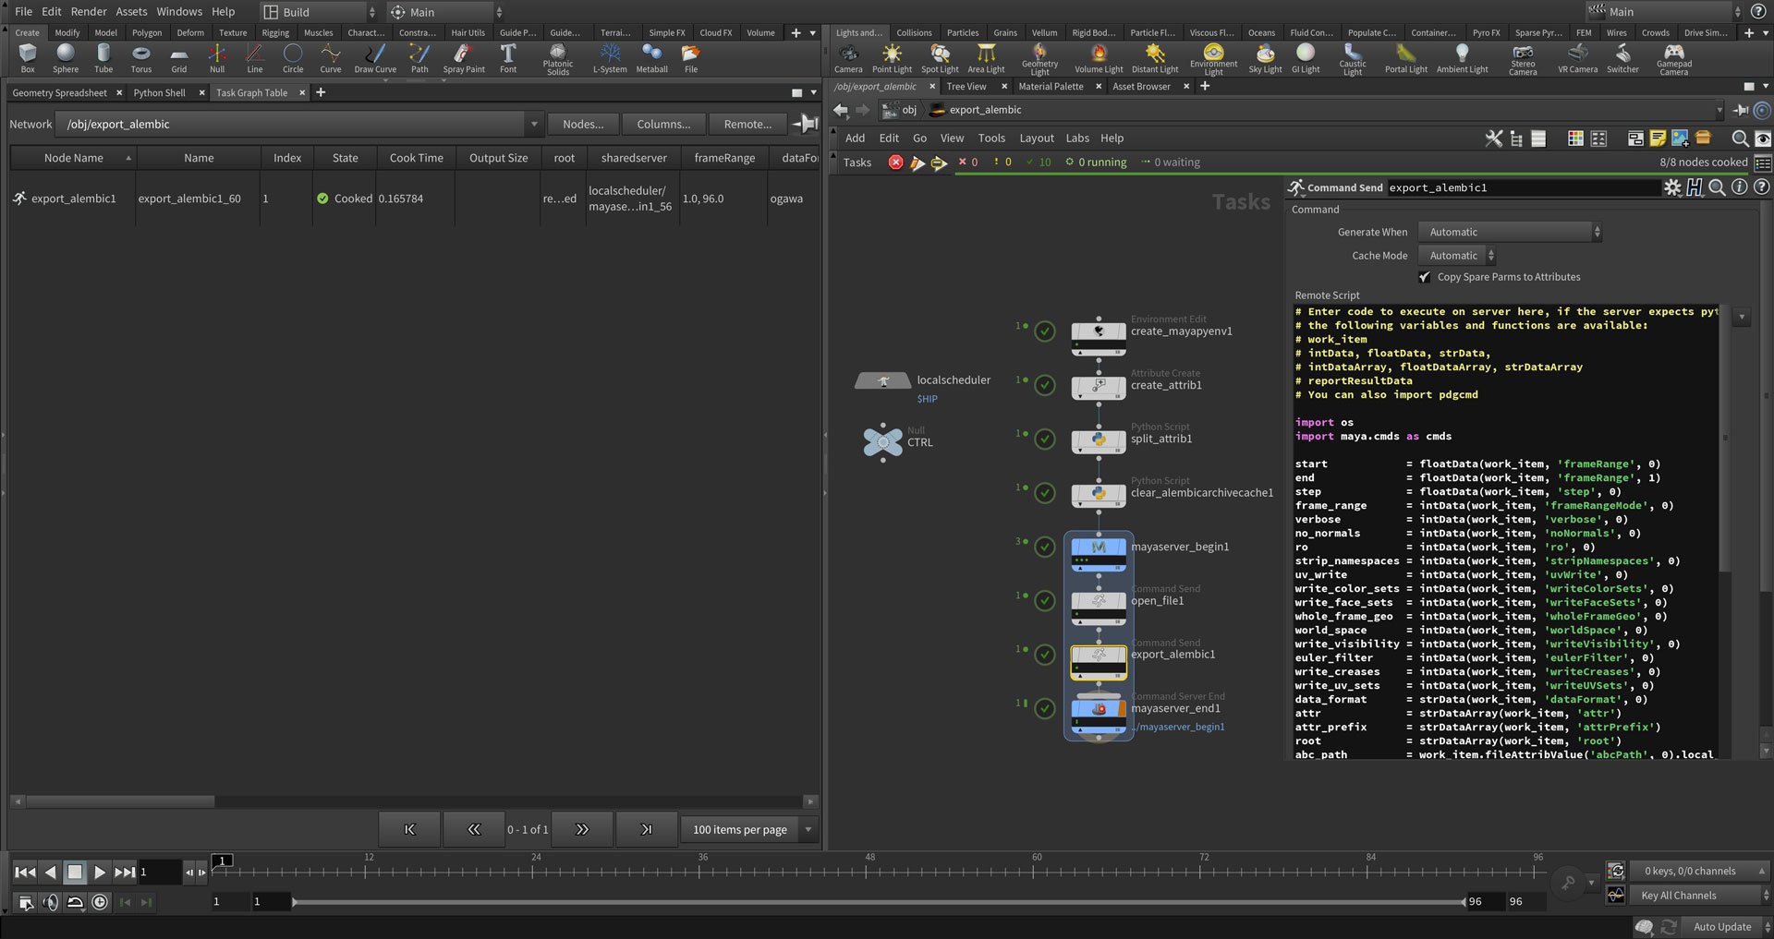Pick the Torus shelf tool
This screenshot has width=1774, height=939.
point(141,57)
